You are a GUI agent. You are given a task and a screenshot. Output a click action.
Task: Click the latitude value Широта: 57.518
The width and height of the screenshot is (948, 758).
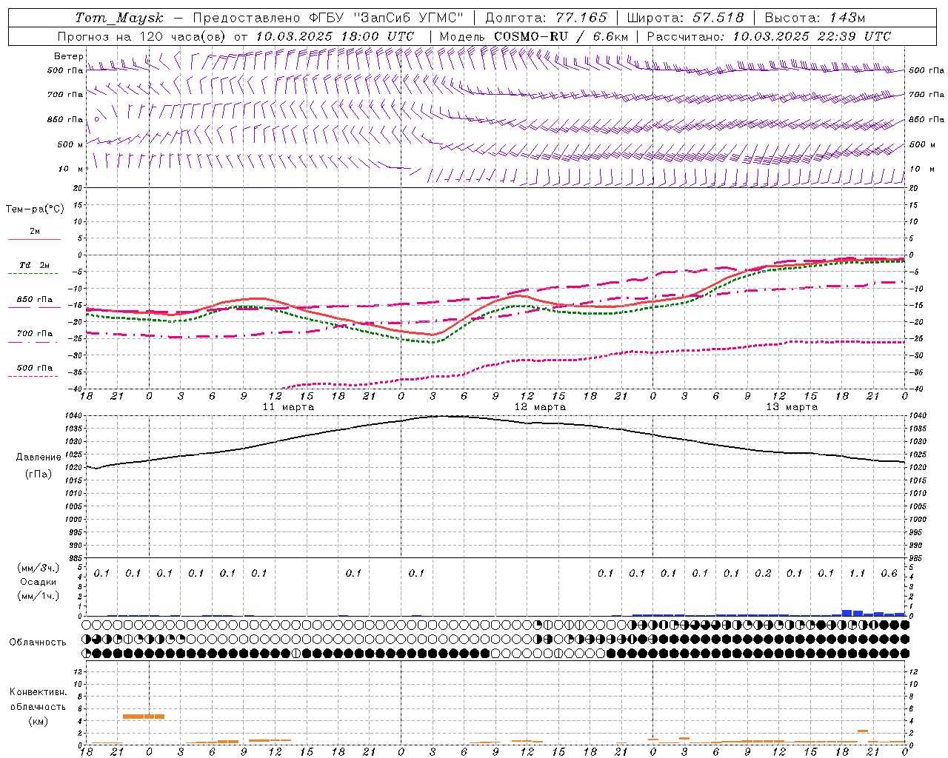click(685, 18)
